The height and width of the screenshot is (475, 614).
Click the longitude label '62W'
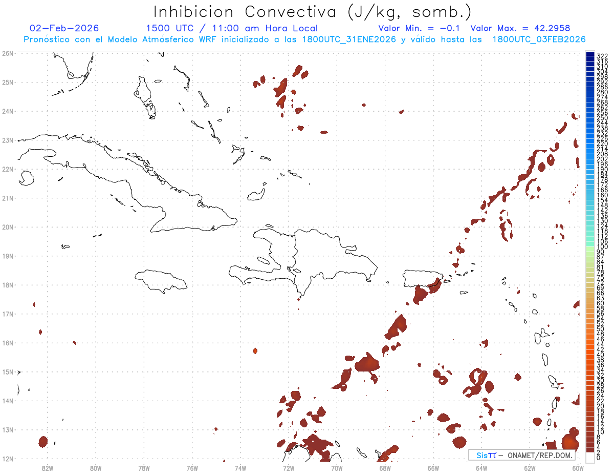coord(530,467)
